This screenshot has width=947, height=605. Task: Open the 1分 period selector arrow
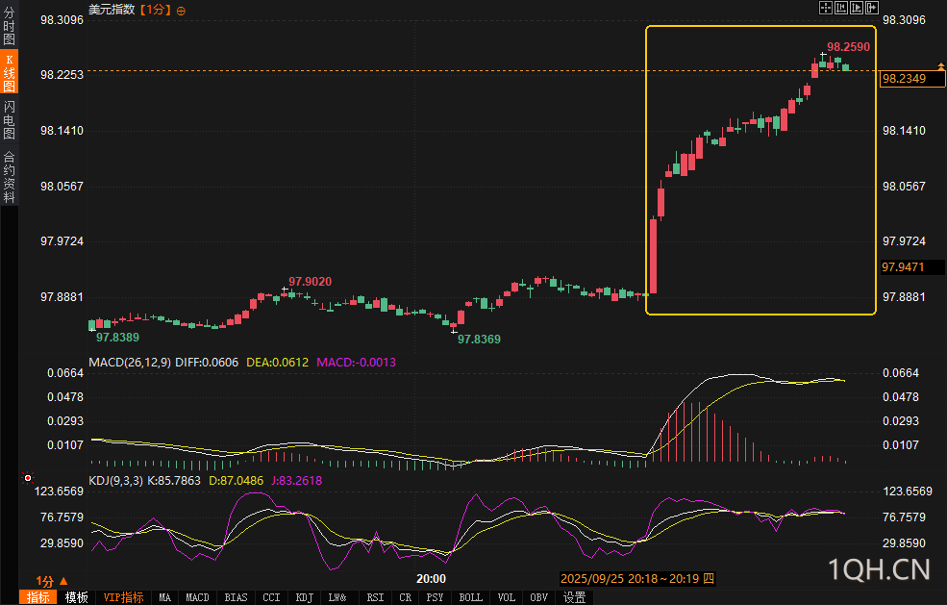point(63,581)
